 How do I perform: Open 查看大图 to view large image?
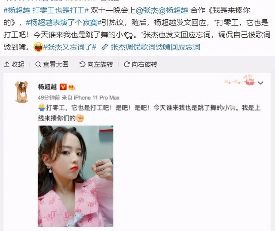[x=52, y=64]
